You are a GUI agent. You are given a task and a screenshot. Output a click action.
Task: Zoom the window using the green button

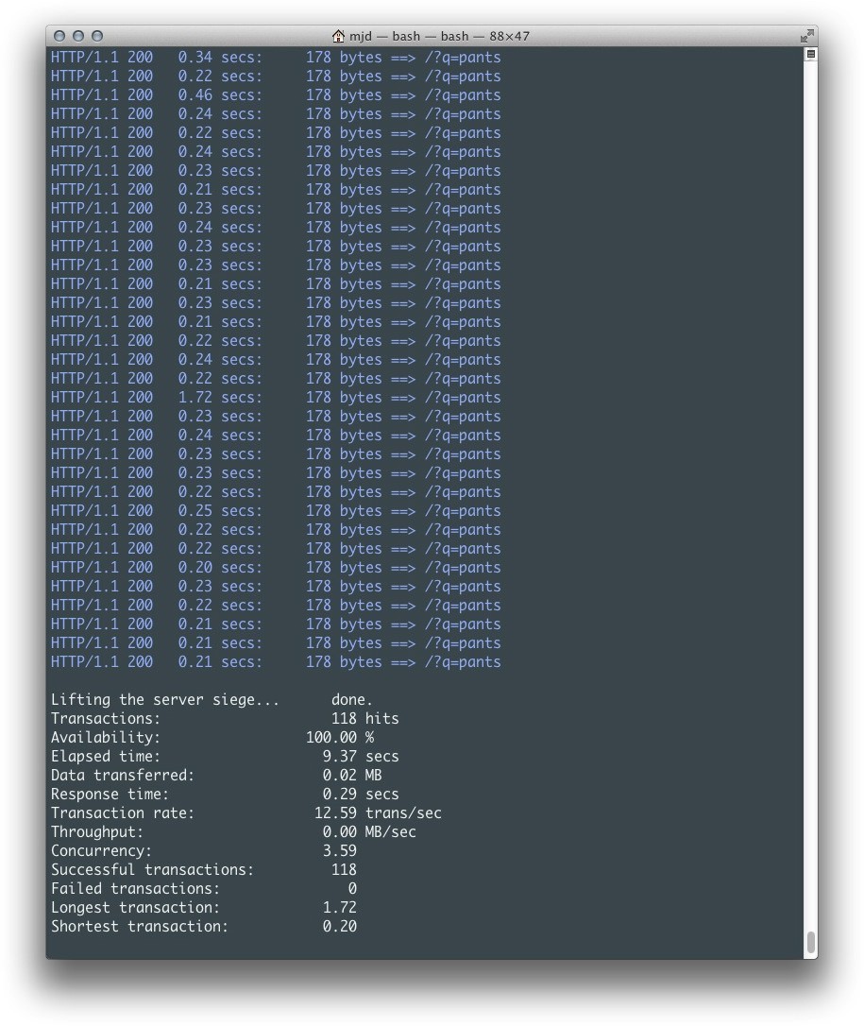97,36
